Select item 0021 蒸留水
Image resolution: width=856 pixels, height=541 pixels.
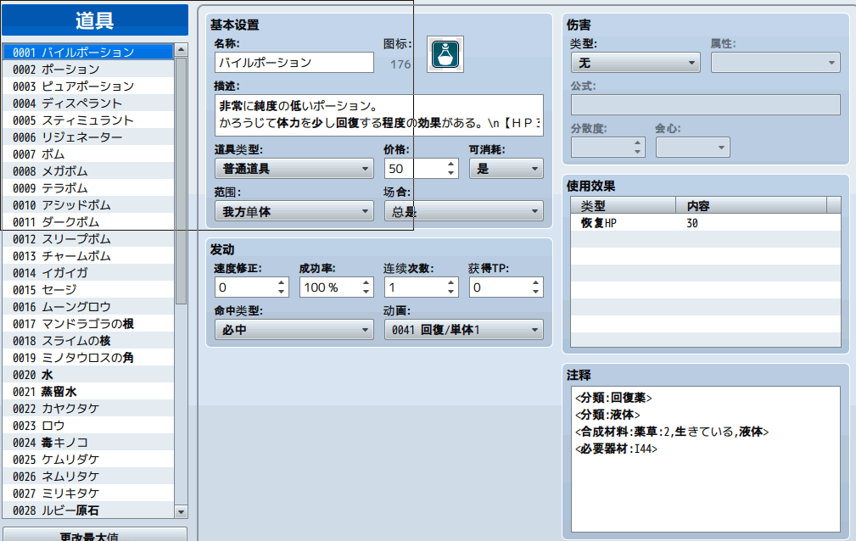(88, 392)
